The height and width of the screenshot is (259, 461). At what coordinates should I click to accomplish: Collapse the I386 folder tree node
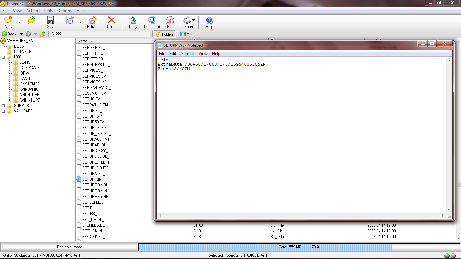3,57
